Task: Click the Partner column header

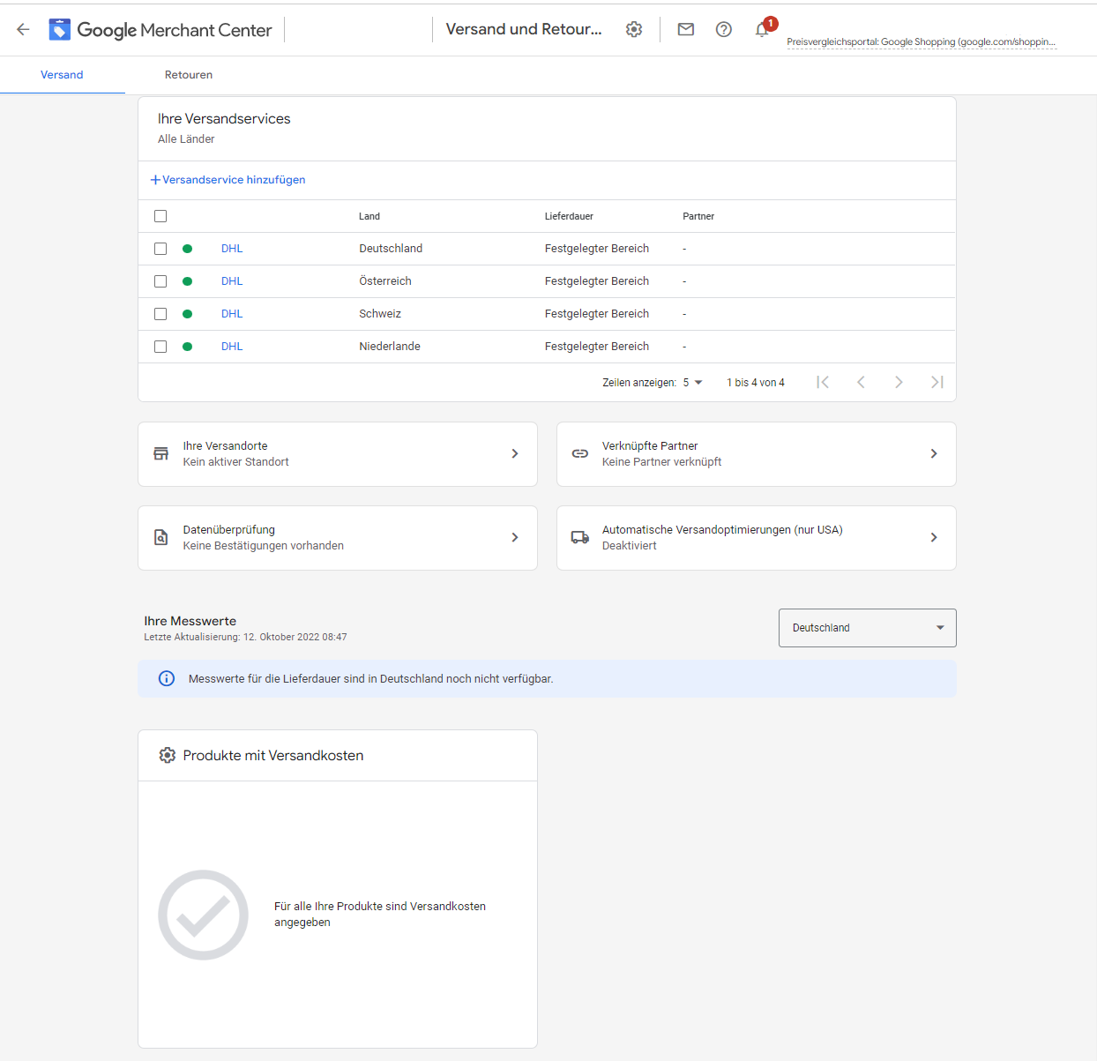Action: [698, 216]
